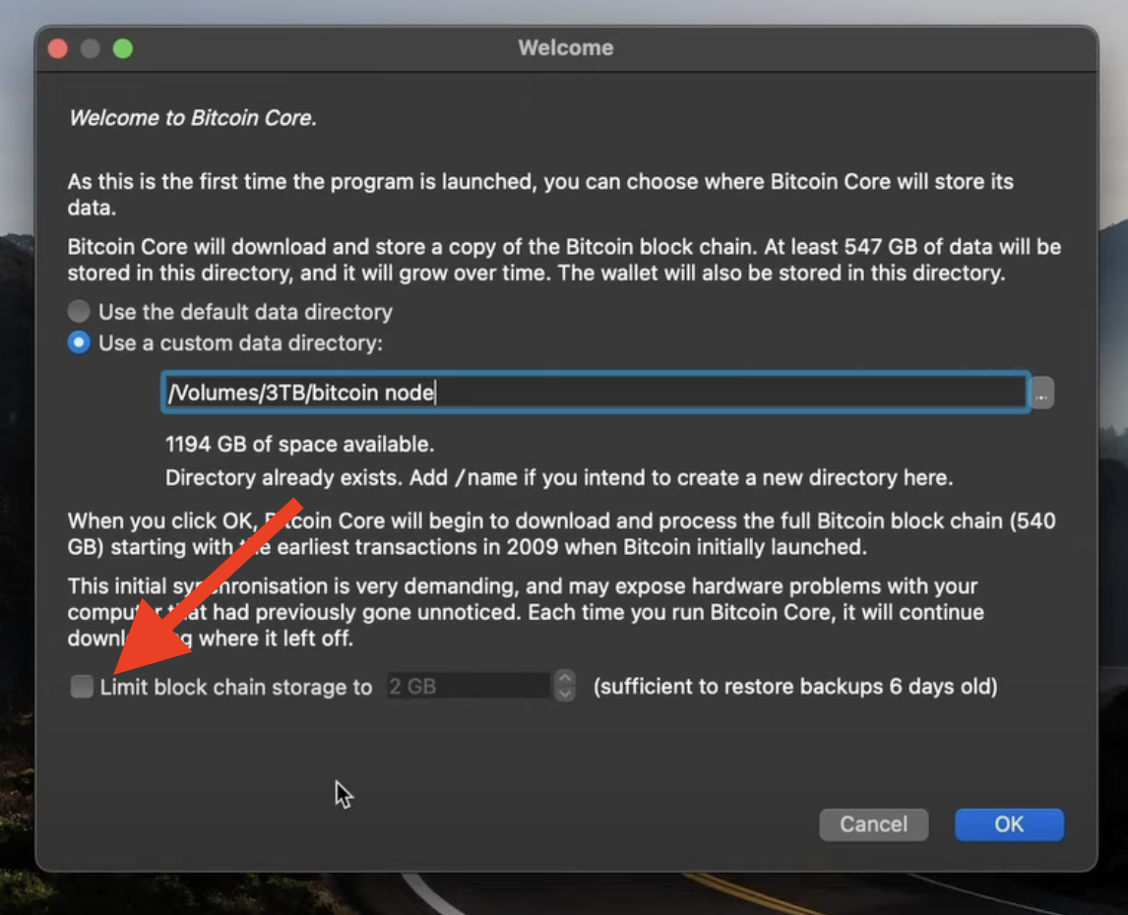Increase storage limit with the stepper up arrow
The width and height of the screenshot is (1128, 915).
[x=565, y=678]
